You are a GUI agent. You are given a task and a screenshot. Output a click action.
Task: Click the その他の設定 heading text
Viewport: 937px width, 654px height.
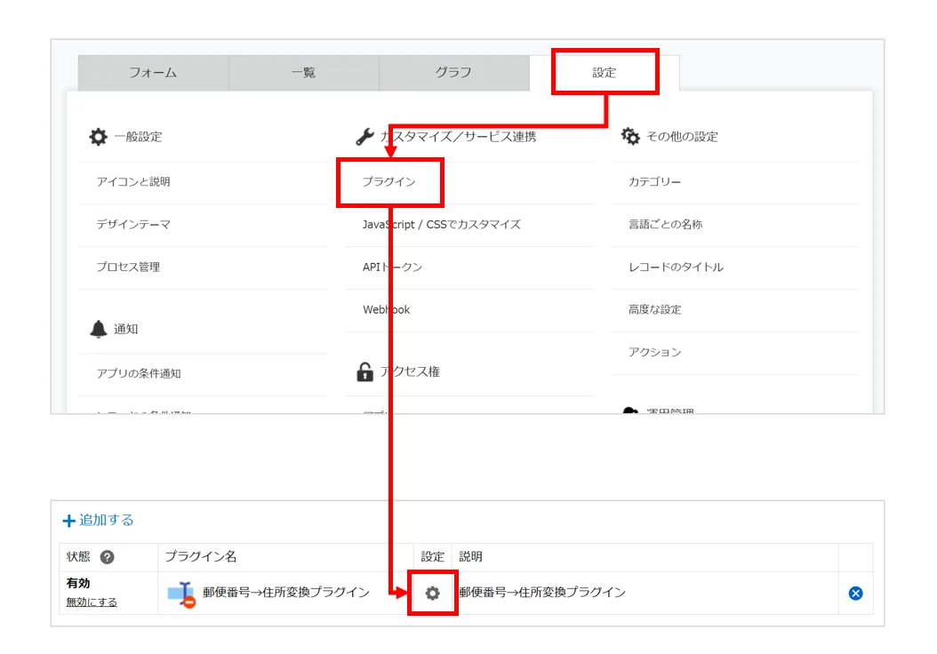(x=683, y=137)
